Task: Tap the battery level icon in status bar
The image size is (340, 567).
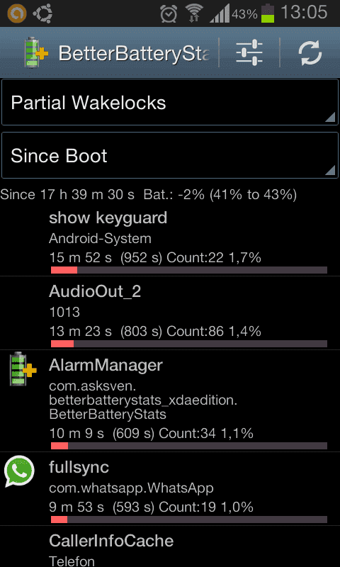Action: click(268, 13)
